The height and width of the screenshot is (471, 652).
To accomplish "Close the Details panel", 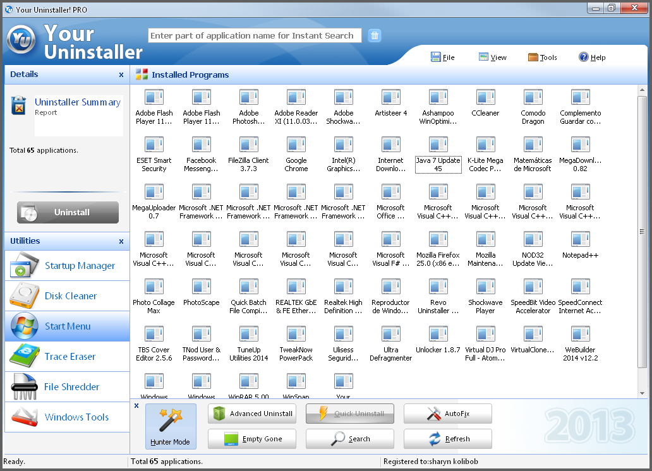I will pos(121,75).
